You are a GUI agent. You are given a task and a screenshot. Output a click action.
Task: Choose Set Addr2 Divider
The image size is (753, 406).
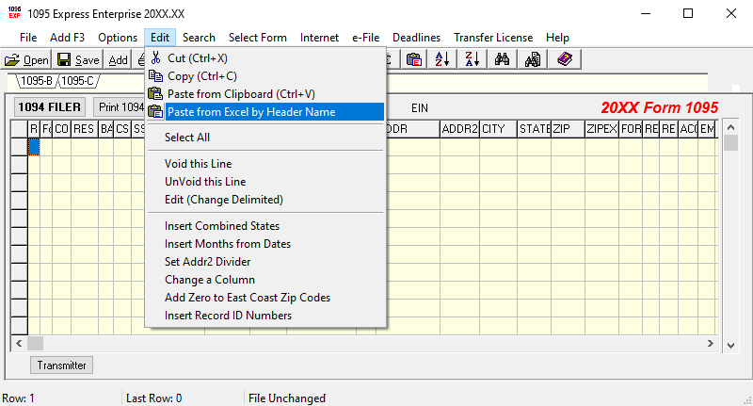265,261
